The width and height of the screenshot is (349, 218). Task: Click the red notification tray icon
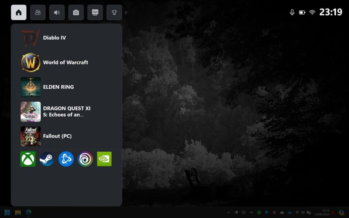333,213
